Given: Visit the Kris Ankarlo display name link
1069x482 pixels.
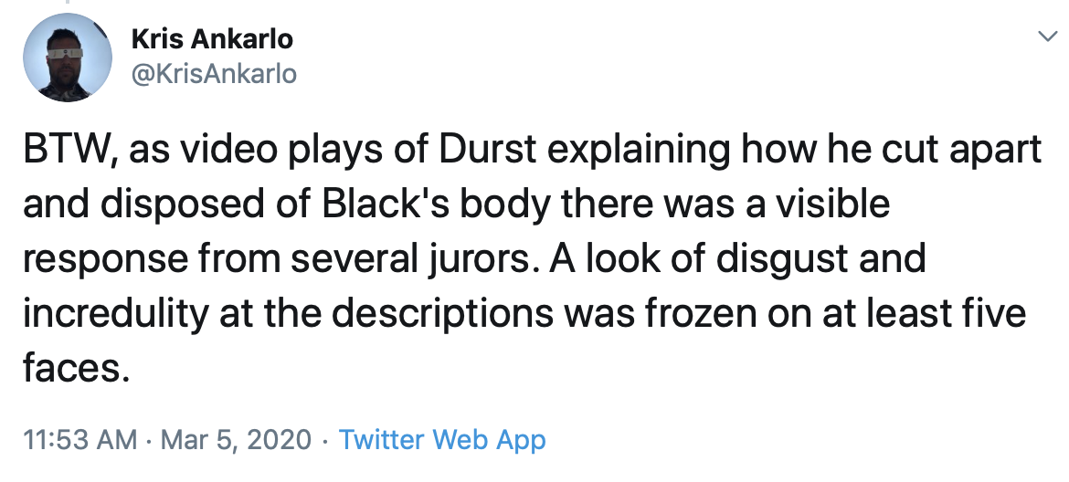Looking at the screenshot, I should pos(212,39).
